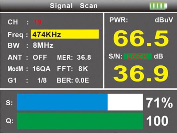Viewport: 177px width, 133px height.
Task: Click the MER 36.8 reading
Action: 74,57
